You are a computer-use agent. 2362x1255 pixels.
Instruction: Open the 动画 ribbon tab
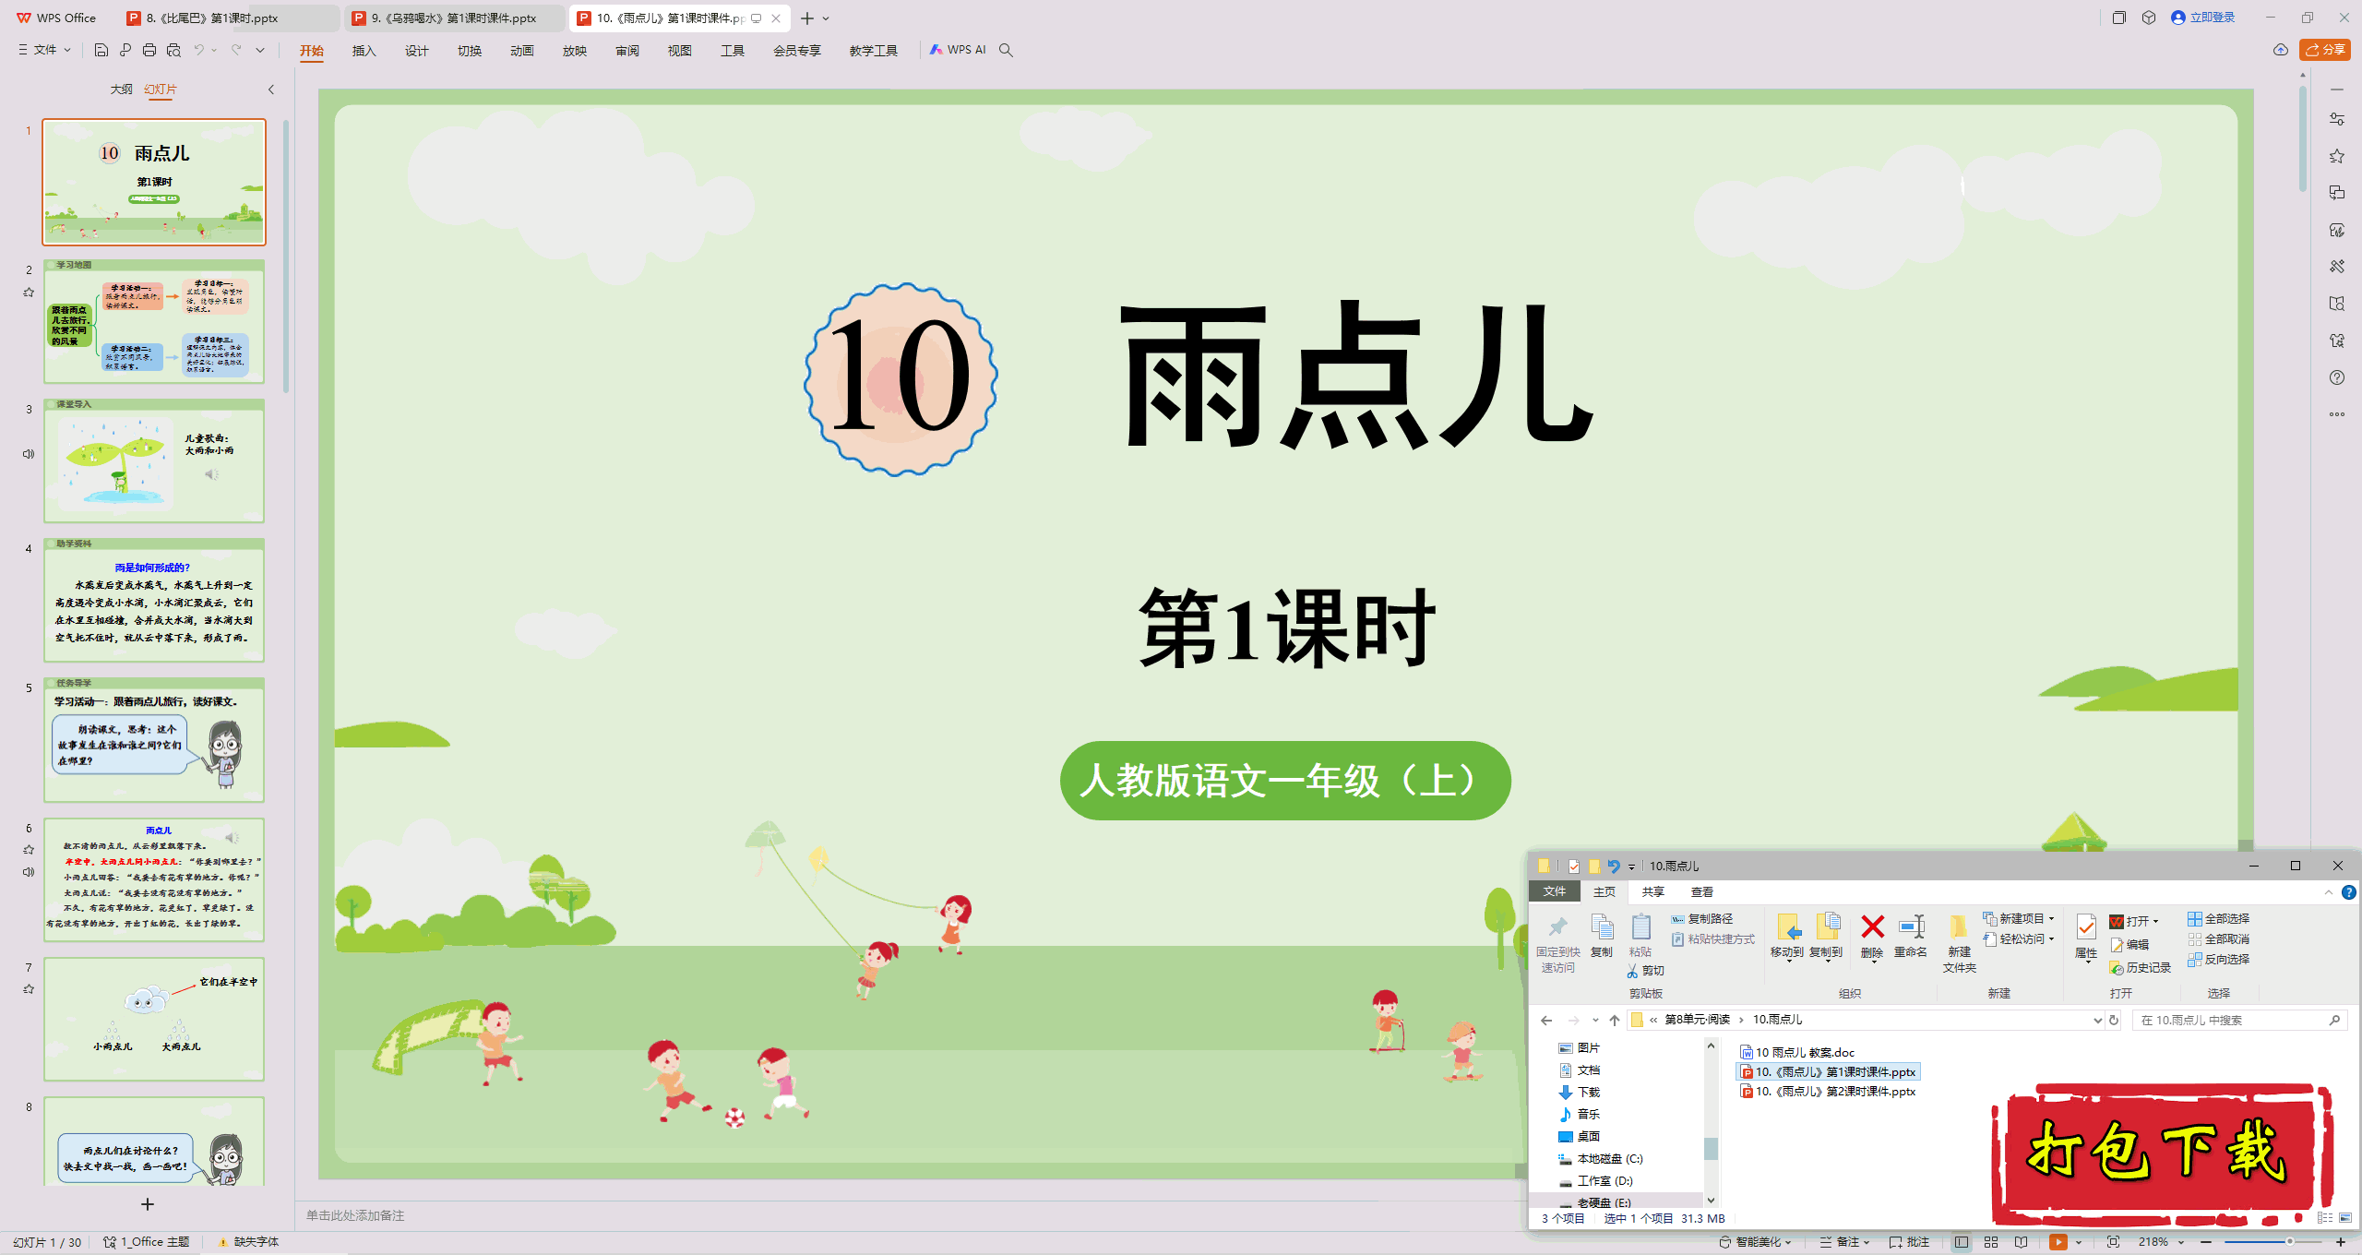coord(522,51)
